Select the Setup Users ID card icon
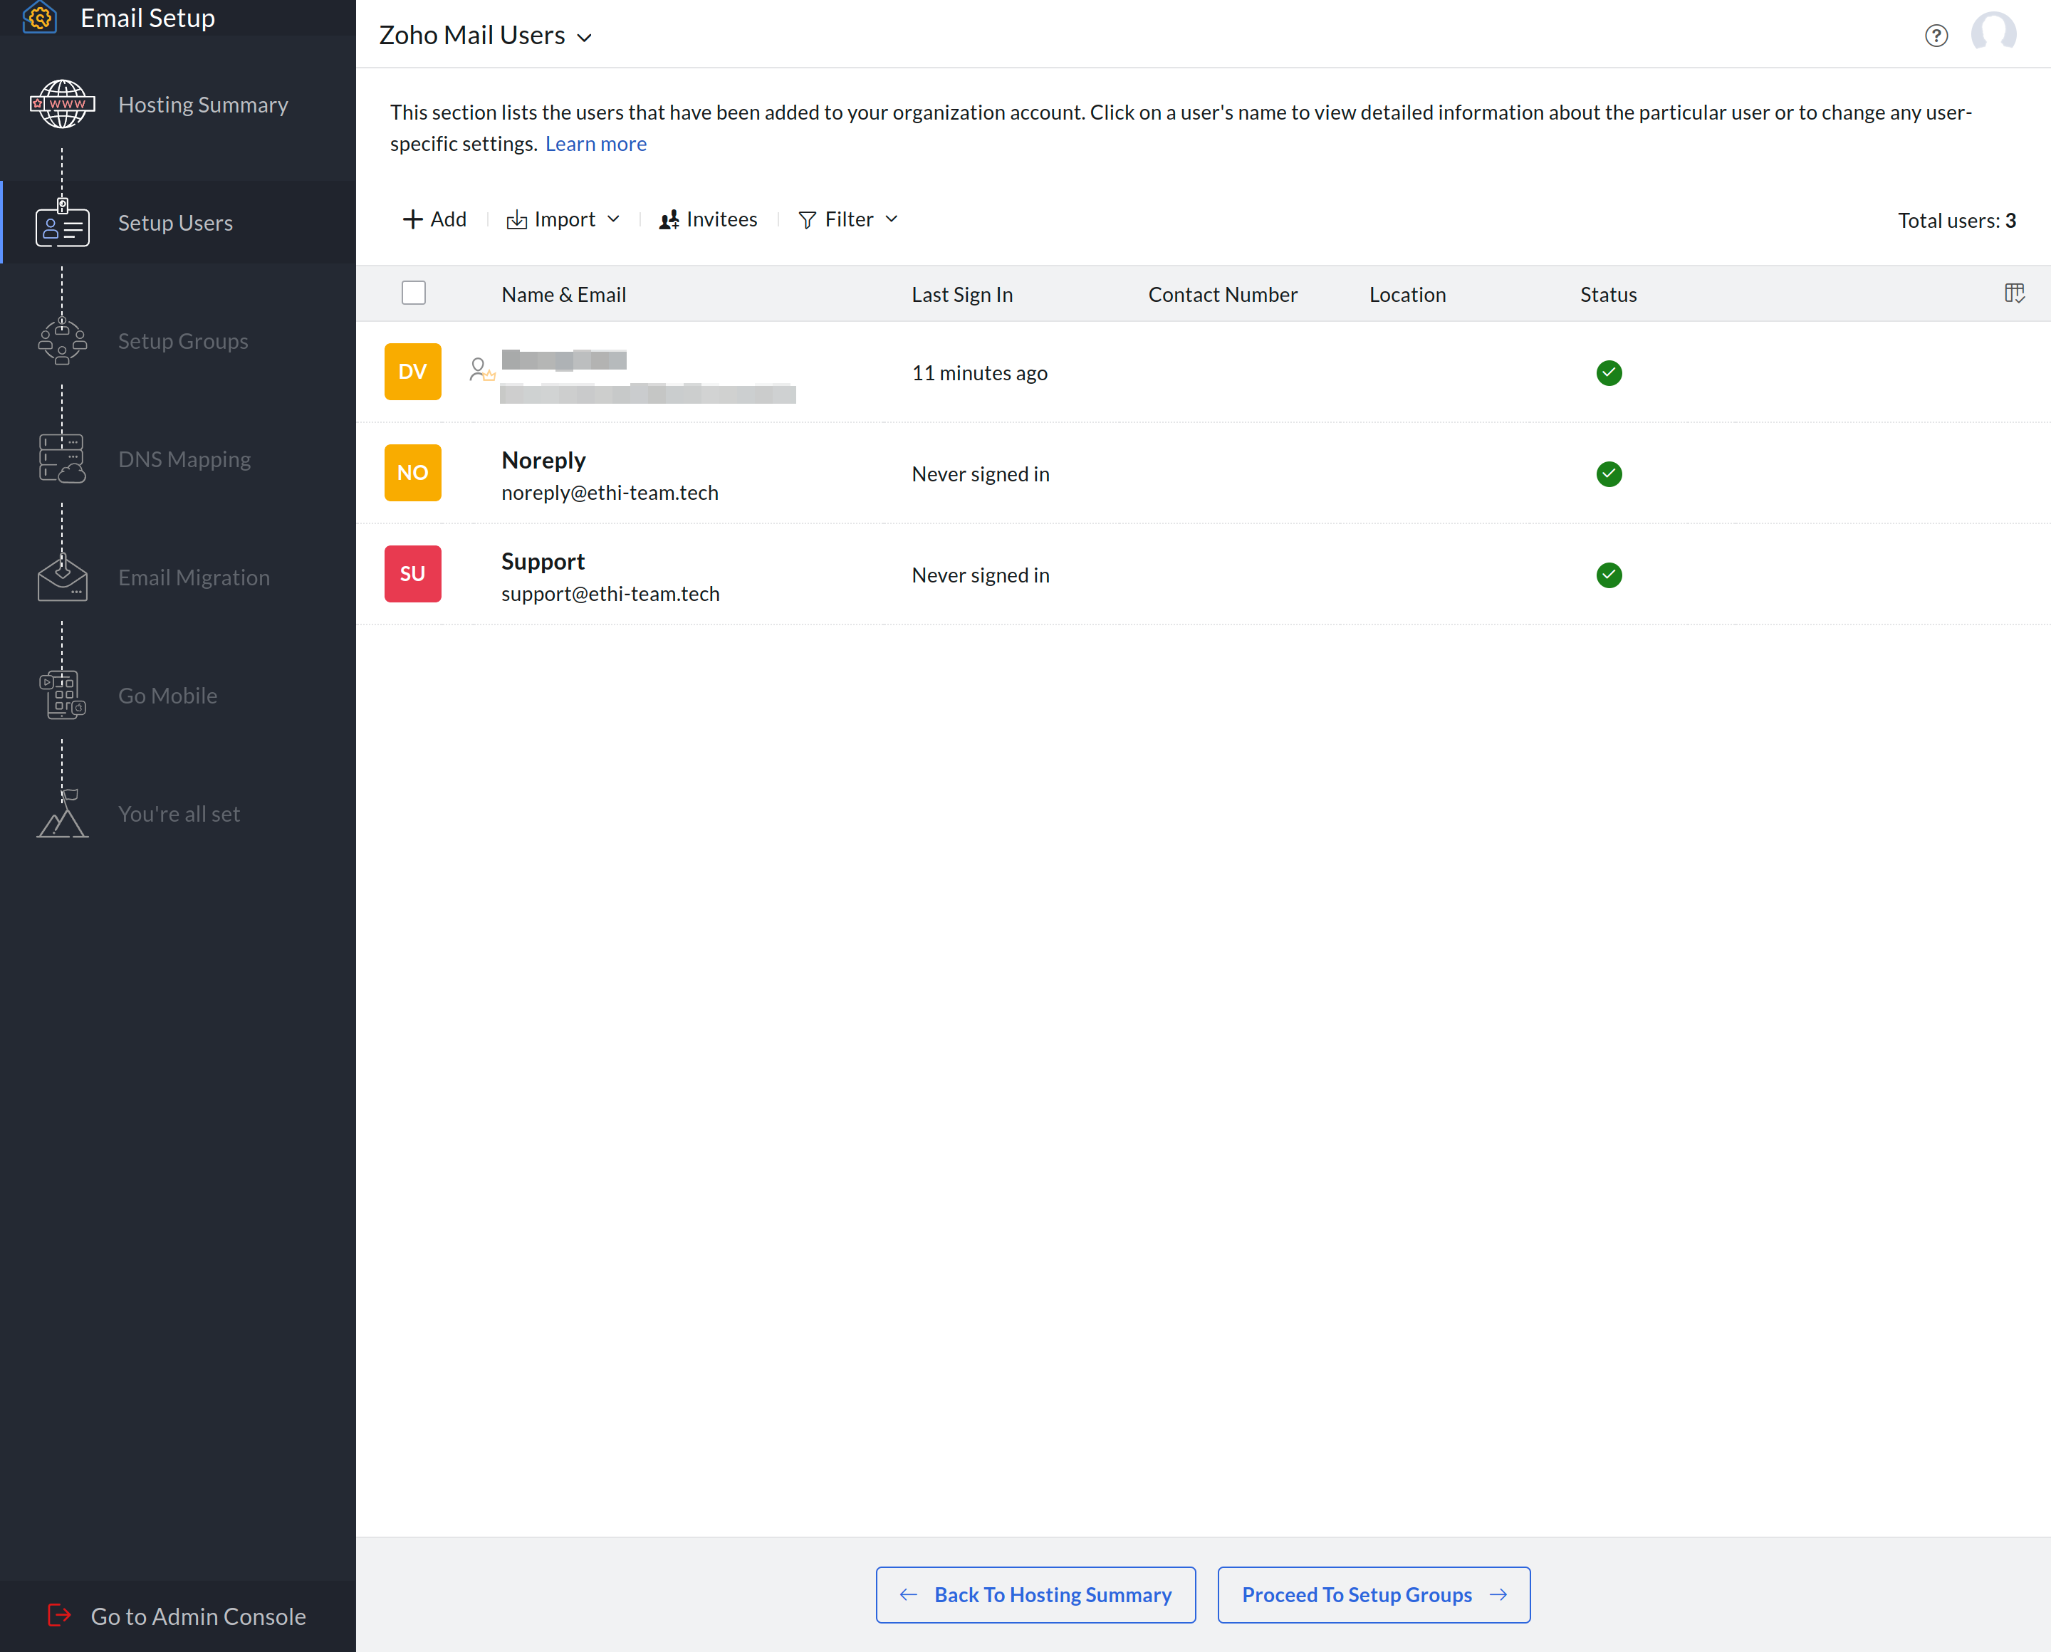 point(62,223)
